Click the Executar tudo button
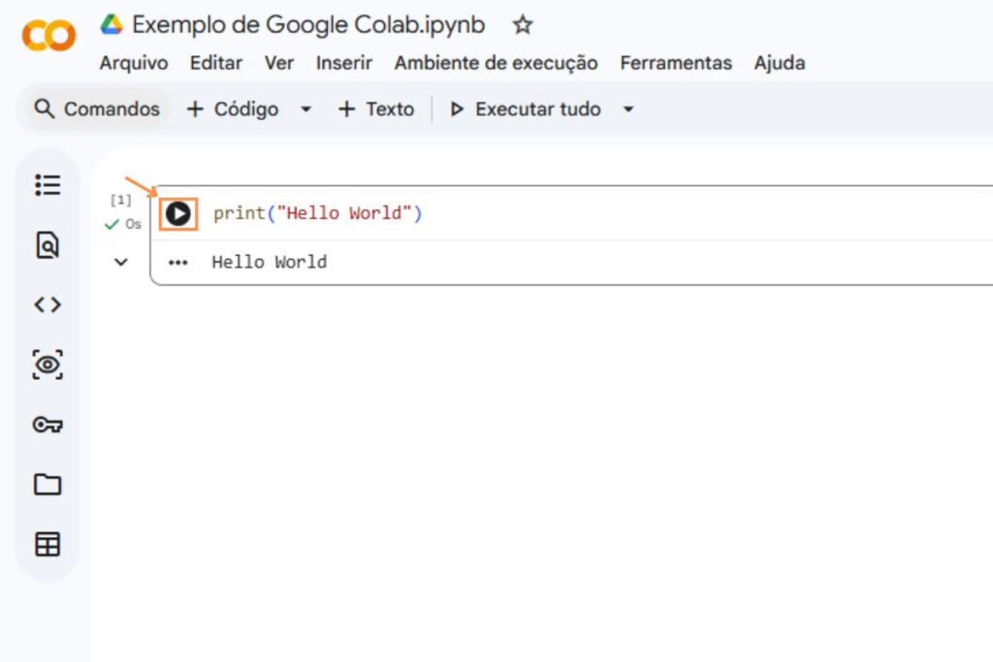The height and width of the screenshot is (662, 993). pos(526,110)
